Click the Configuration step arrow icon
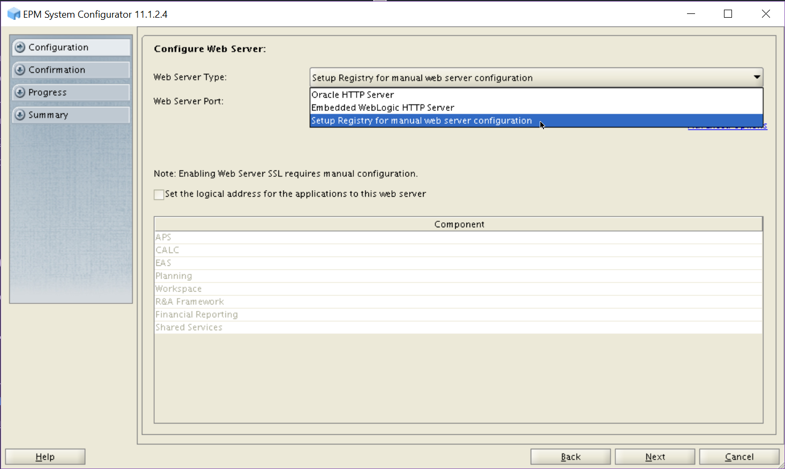 point(20,47)
